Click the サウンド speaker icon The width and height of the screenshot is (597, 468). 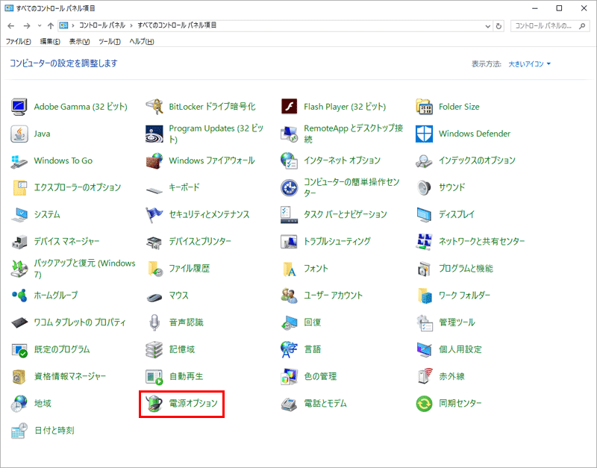click(x=424, y=188)
